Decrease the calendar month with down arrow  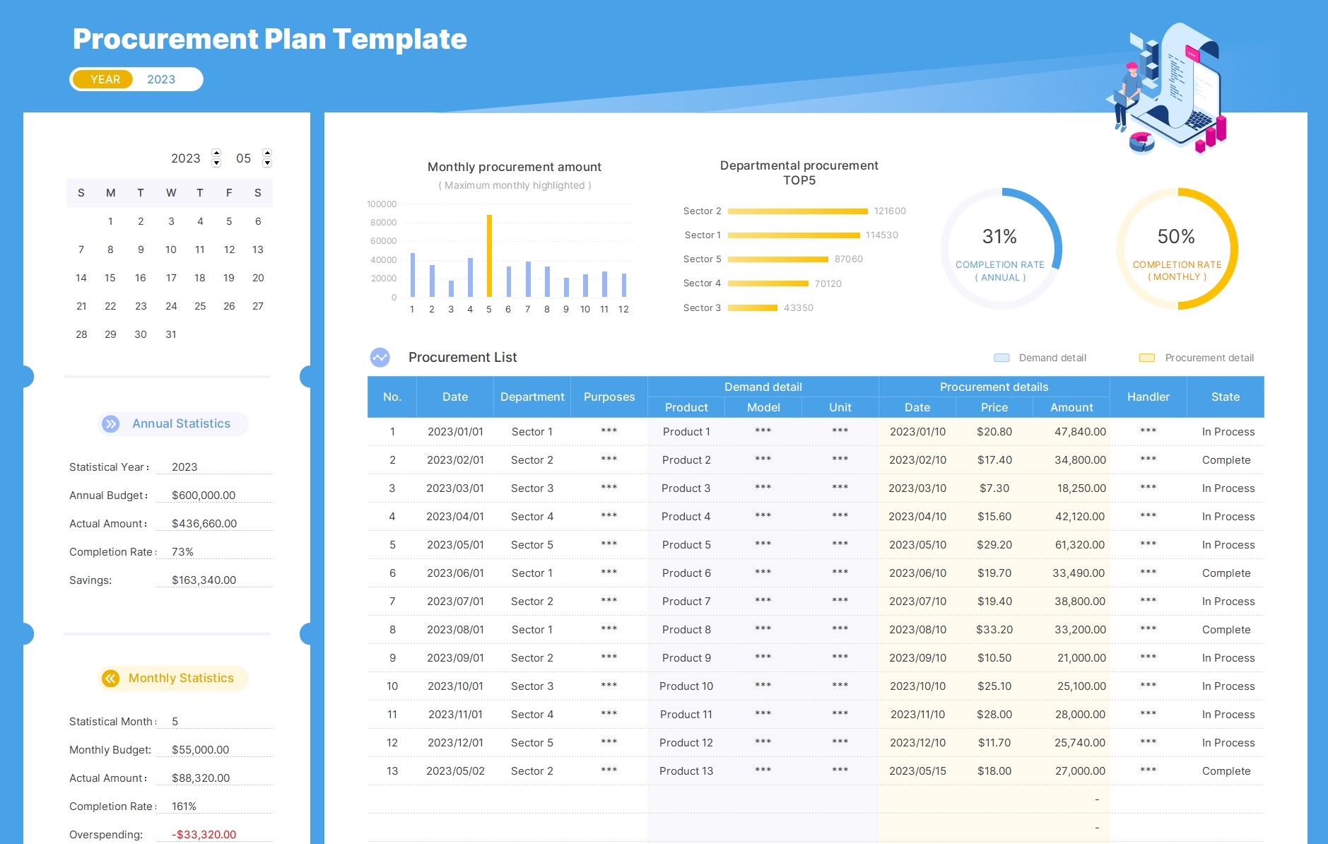point(267,163)
